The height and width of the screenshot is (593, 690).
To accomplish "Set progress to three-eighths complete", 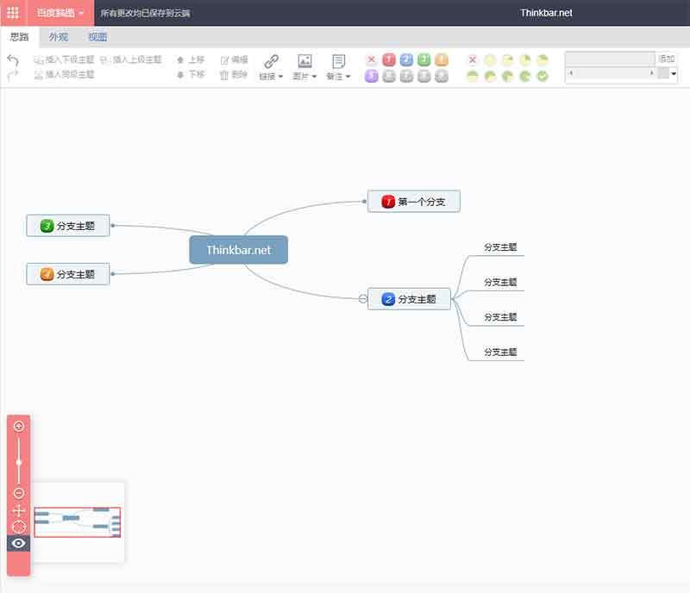I will click(543, 59).
